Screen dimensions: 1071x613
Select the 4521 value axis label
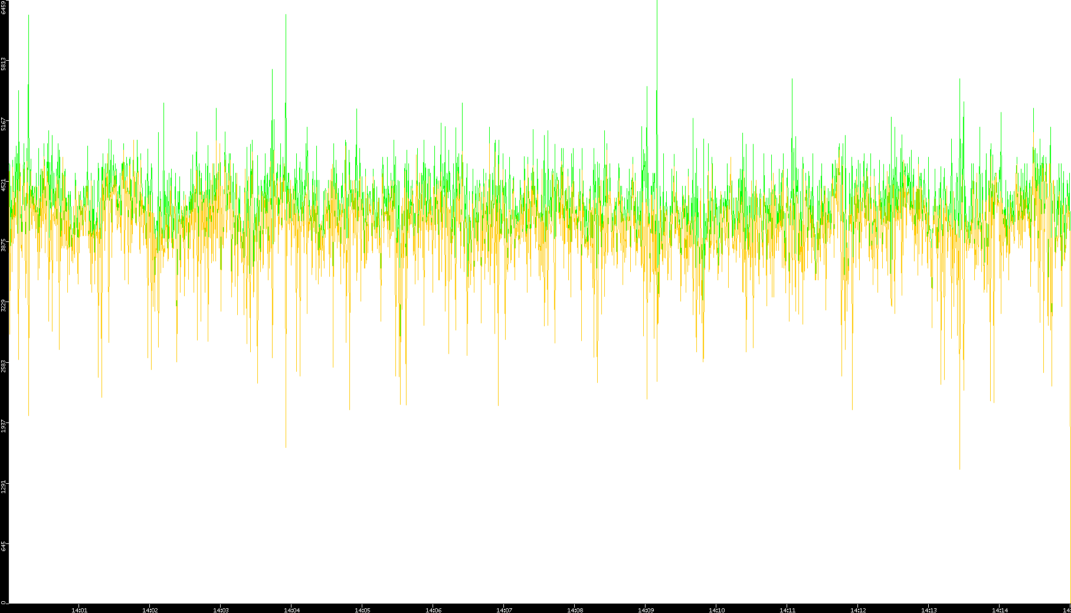pyautogui.click(x=4, y=185)
